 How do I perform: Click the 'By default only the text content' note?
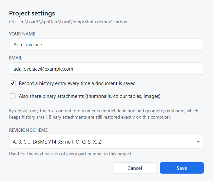point(104,114)
